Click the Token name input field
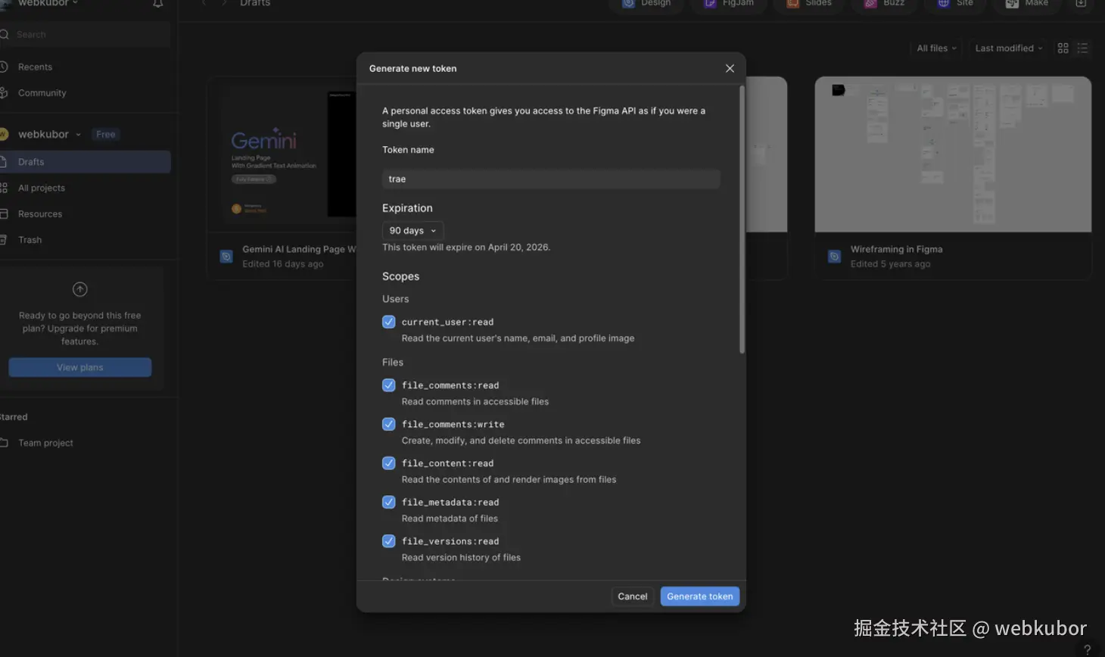This screenshot has height=657, width=1105. coord(551,179)
